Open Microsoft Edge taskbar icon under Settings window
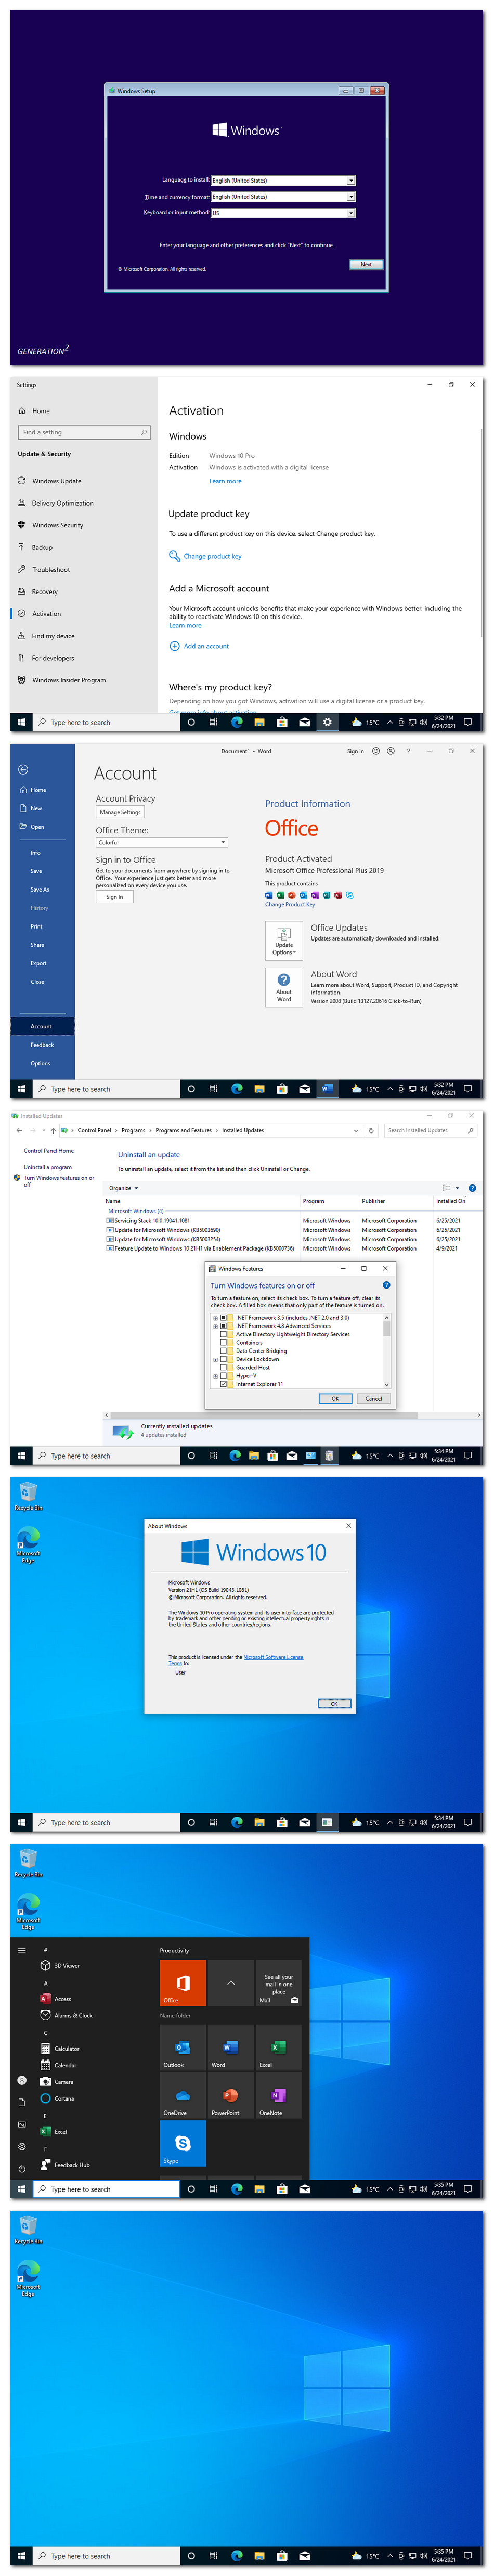Screen dimensions: 494x2576 click(x=237, y=722)
